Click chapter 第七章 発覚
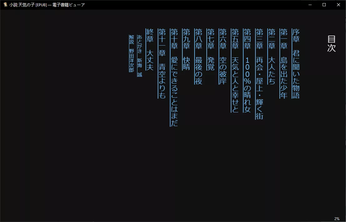The width and height of the screenshot is (346, 222). (210, 49)
